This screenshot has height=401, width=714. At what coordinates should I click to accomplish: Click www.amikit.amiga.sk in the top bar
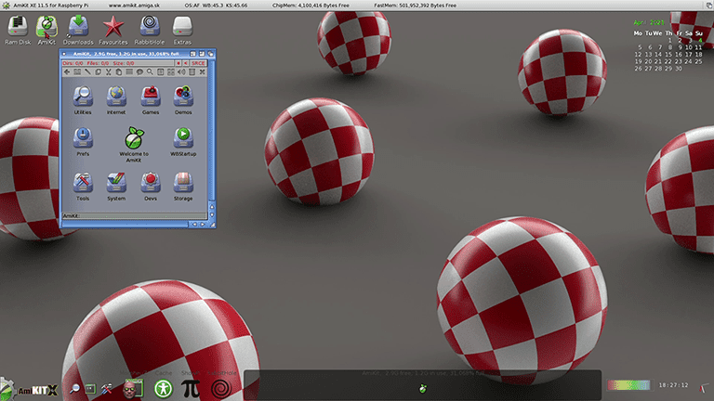tap(134, 6)
